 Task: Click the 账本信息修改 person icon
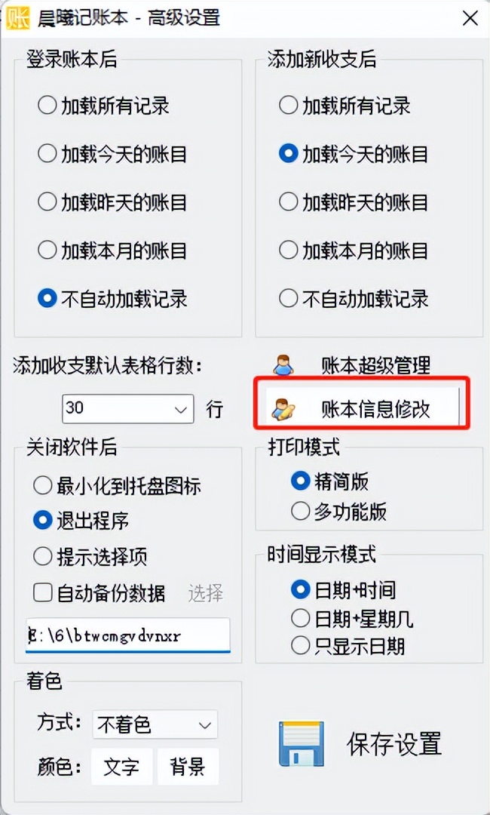point(284,406)
